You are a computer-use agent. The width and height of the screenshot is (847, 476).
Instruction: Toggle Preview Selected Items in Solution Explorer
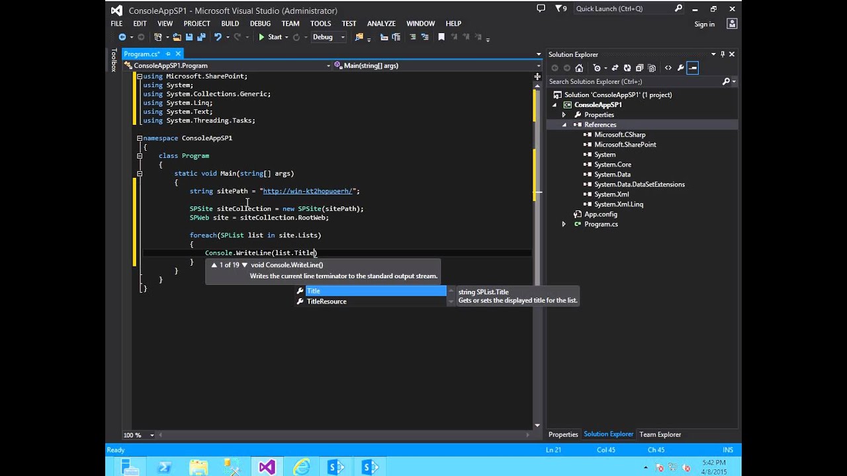pyautogui.click(x=692, y=68)
